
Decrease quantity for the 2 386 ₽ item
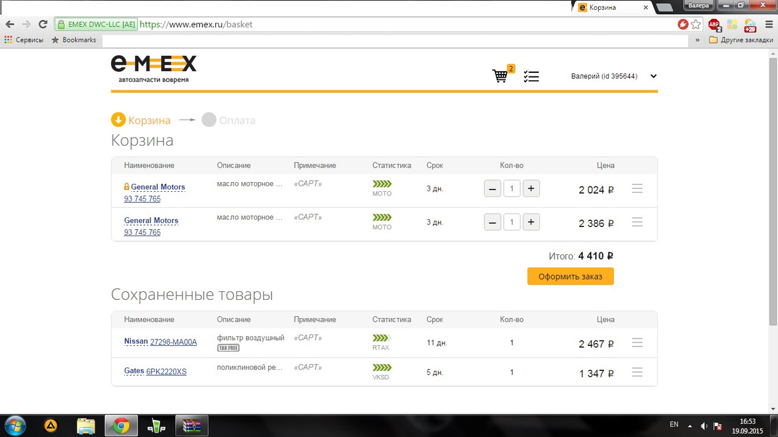pyautogui.click(x=492, y=222)
